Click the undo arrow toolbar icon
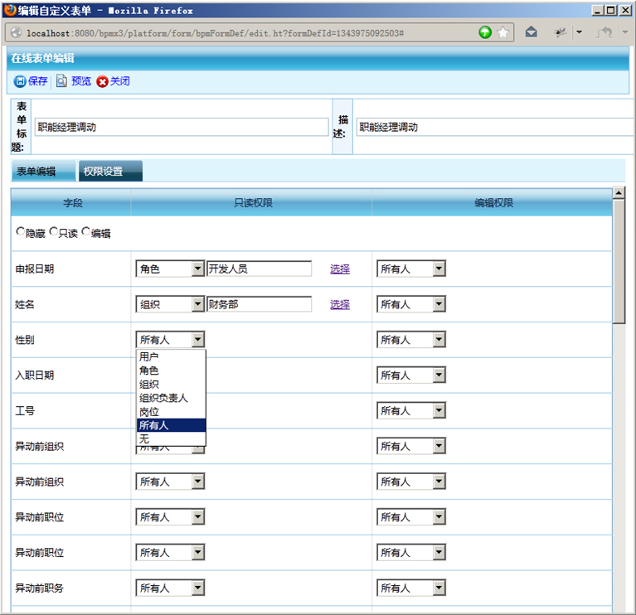Screen dimensions: 636x615 [604, 32]
